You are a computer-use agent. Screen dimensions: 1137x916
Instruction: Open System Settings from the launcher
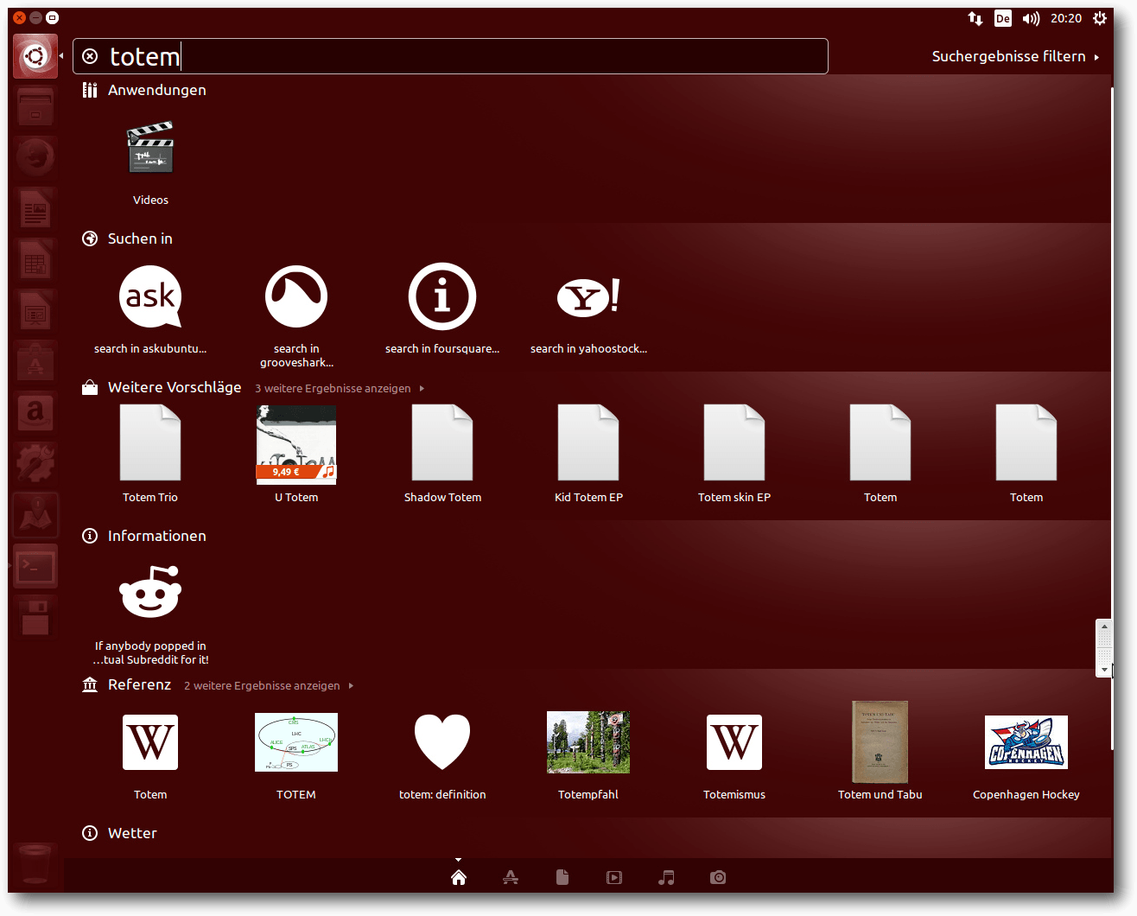coord(35,463)
